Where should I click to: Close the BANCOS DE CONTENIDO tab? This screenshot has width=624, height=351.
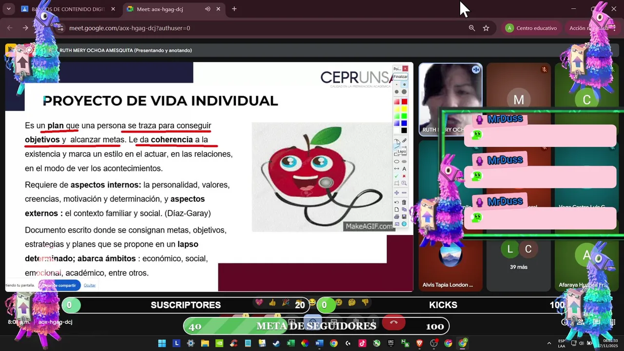113,9
